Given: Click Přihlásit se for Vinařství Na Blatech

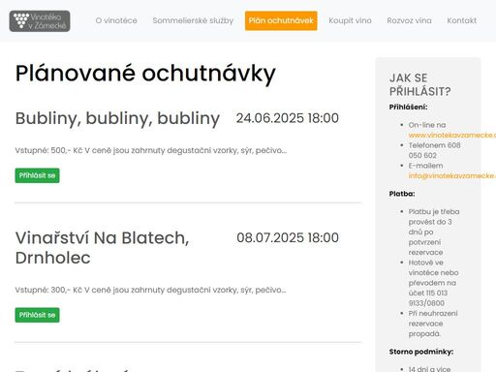Looking at the screenshot, I should [x=37, y=315].
